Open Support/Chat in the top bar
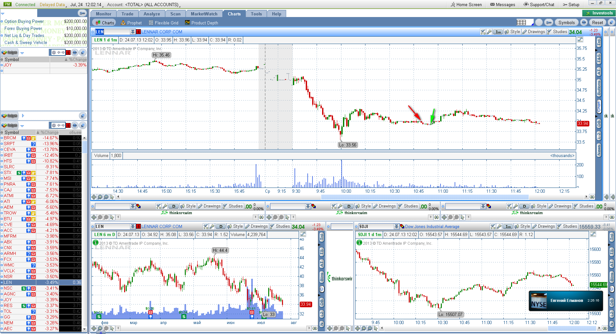Viewport: 616px width, 334px height. pos(539,4)
